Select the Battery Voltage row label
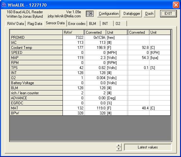181x157 pixels. (x=36, y=83)
